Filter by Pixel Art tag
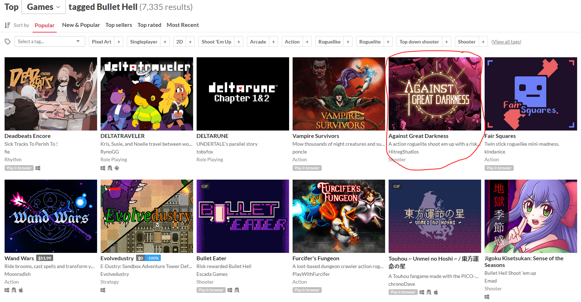The height and width of the screenshot is (302, 581). pos(102,42)
